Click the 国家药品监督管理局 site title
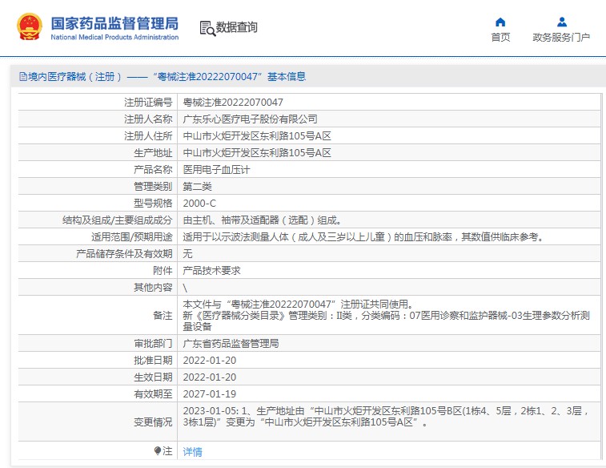Viewport: 606px width, 468px height. coord(114,23)
